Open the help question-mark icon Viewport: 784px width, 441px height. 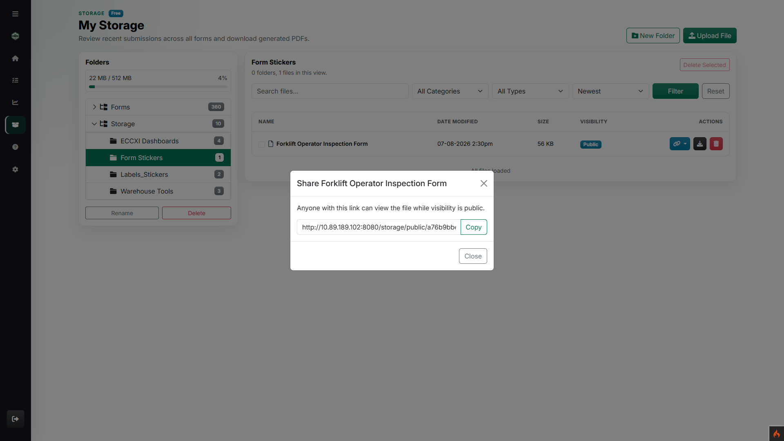(x=15, y=147)
